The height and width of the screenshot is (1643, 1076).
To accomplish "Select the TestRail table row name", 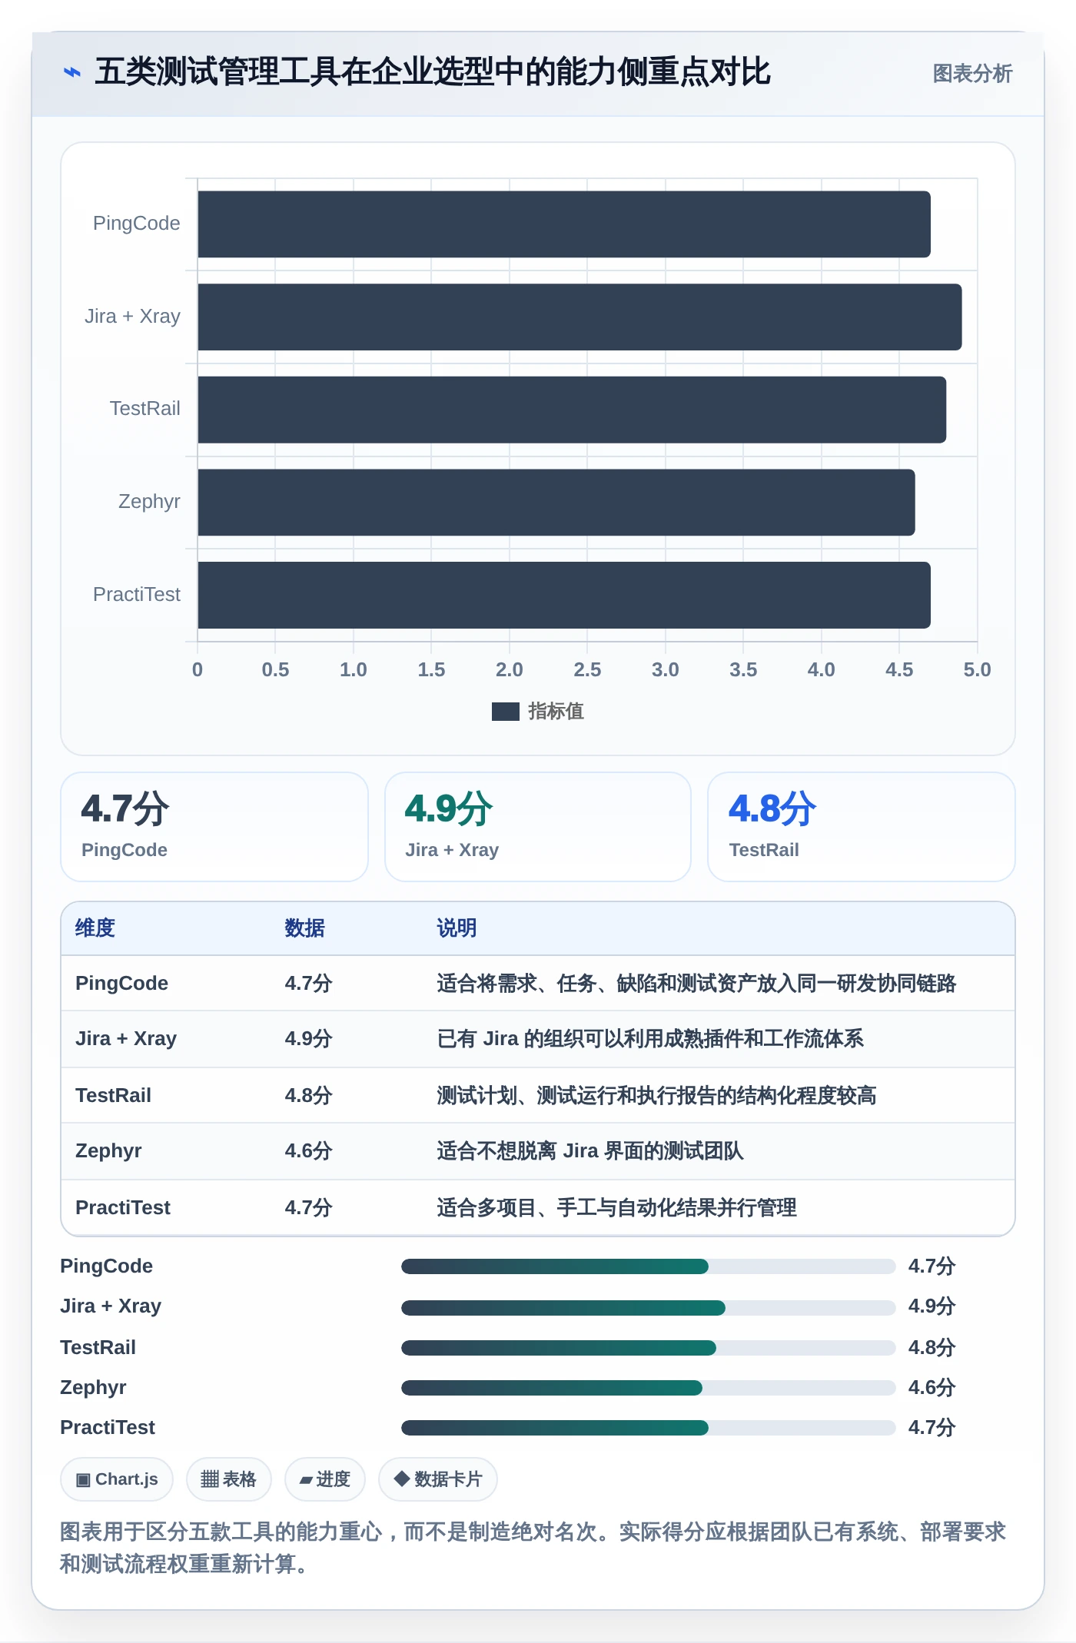I will point(114,1096).
